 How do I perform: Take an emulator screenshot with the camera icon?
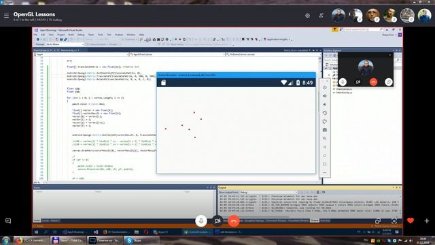[325, 130]
